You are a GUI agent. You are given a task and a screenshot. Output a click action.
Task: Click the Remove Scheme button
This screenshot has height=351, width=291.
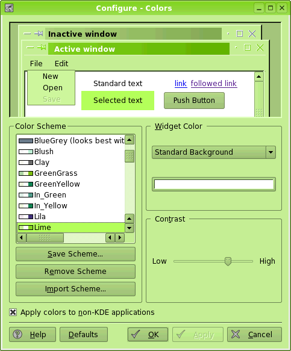(x=75, y=272)
